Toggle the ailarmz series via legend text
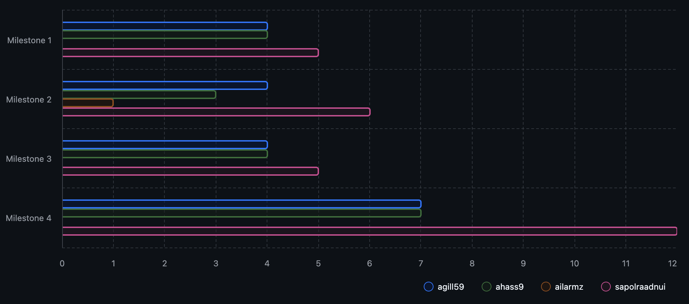 (569, 287)
